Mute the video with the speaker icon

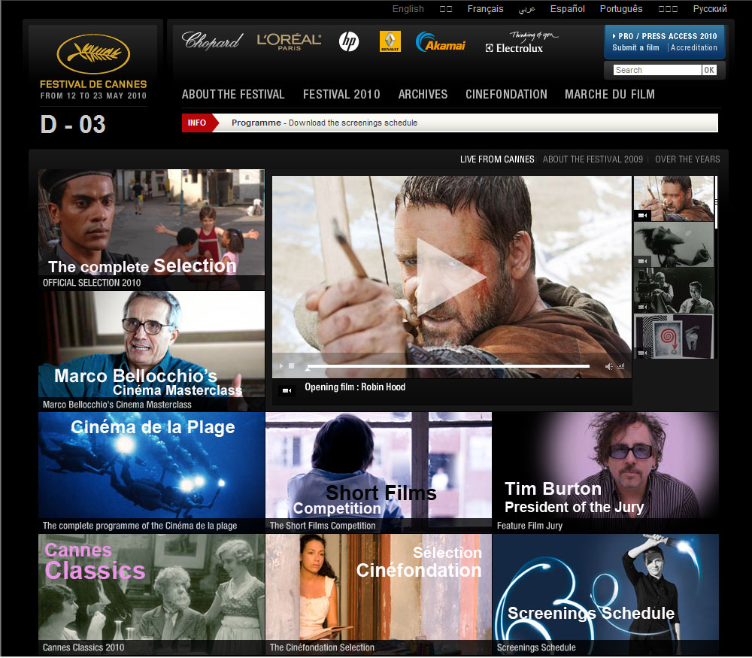(608, 366)
